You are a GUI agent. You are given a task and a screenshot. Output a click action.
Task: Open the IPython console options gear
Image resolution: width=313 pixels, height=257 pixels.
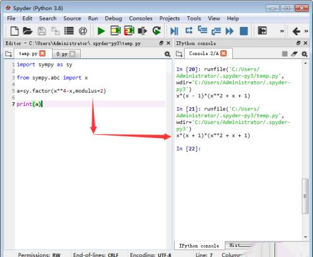(304, 54)
